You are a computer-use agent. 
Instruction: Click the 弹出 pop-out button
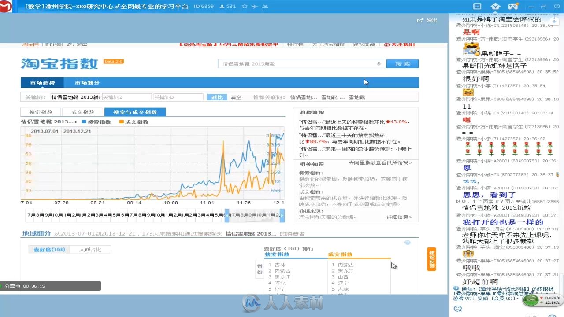point(427,20)
